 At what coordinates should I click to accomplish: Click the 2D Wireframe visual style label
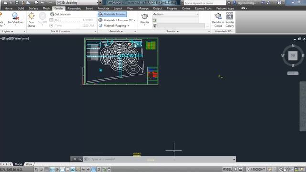[x=19, y=38]
